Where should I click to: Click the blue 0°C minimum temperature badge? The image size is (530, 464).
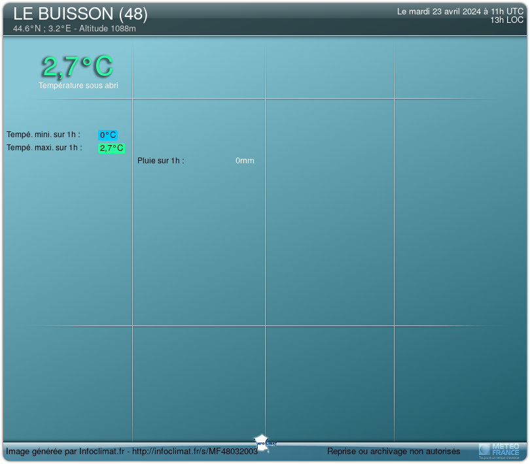108,135
